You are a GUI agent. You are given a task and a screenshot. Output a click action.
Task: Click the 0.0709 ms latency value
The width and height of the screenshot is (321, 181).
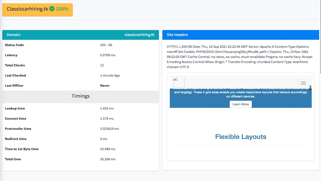[108, 55]
